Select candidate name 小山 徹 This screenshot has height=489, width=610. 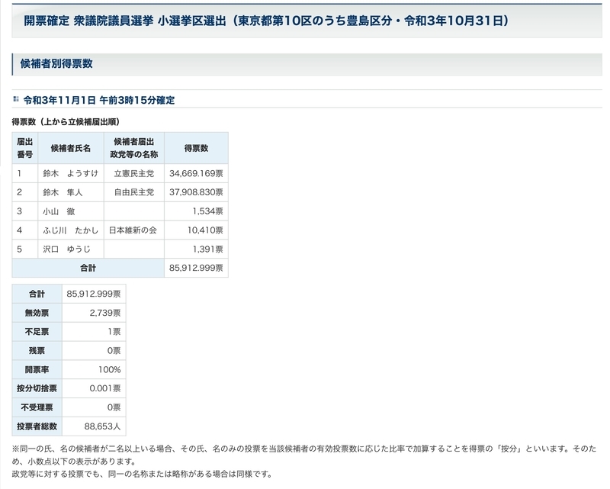(59, 211)
